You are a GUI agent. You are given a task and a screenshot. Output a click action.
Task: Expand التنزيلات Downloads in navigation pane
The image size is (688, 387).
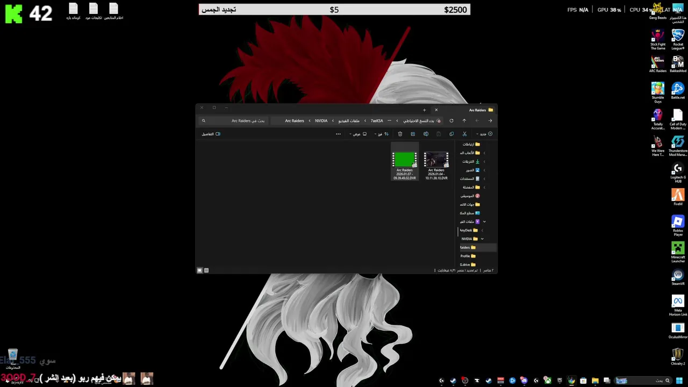point(484,161)
